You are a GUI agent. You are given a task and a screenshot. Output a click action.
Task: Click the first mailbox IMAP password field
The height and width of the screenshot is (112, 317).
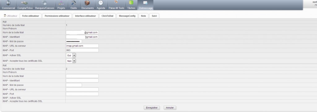tap(74, 41)
